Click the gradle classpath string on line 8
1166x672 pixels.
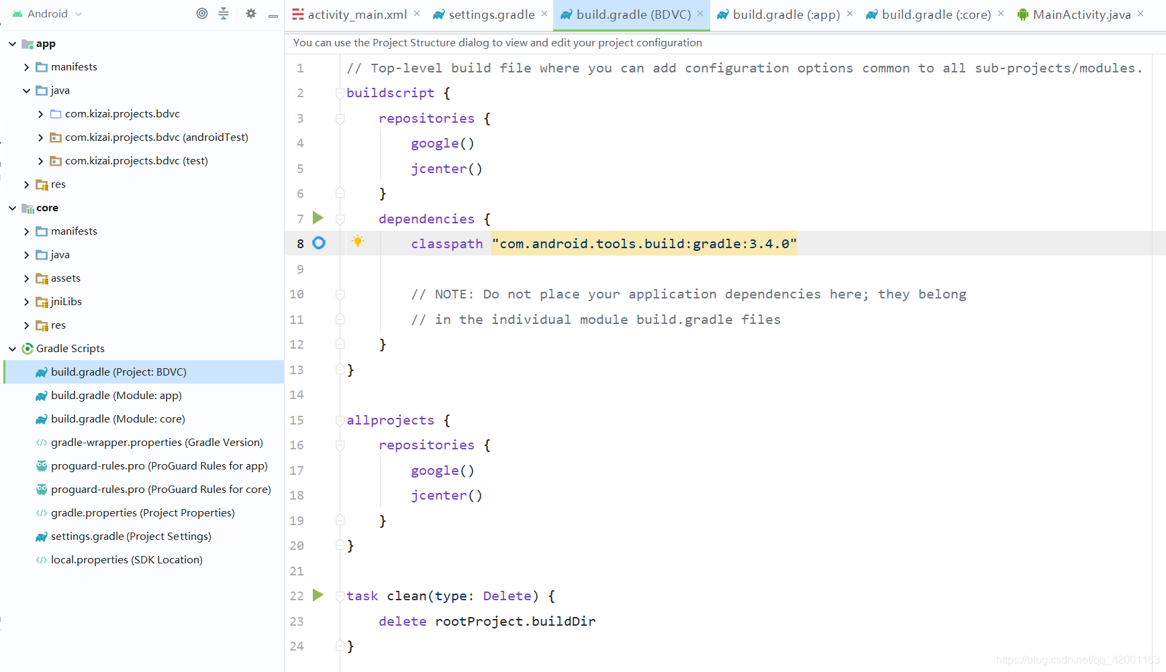(x=644, y=243)
